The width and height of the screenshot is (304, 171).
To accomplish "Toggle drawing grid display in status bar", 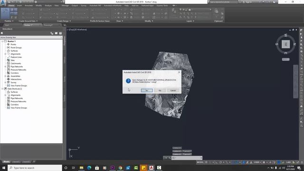I will point(206,162).
